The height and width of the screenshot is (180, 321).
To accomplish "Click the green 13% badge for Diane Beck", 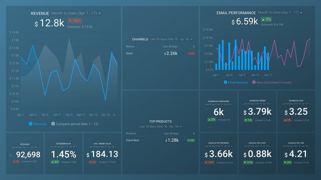I will (191, 140).
